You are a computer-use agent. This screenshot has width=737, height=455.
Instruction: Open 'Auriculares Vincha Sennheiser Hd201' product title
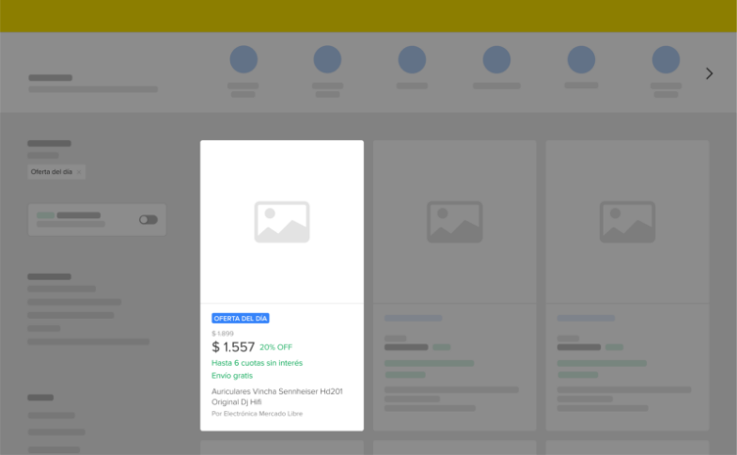click(x=276, y=397)
